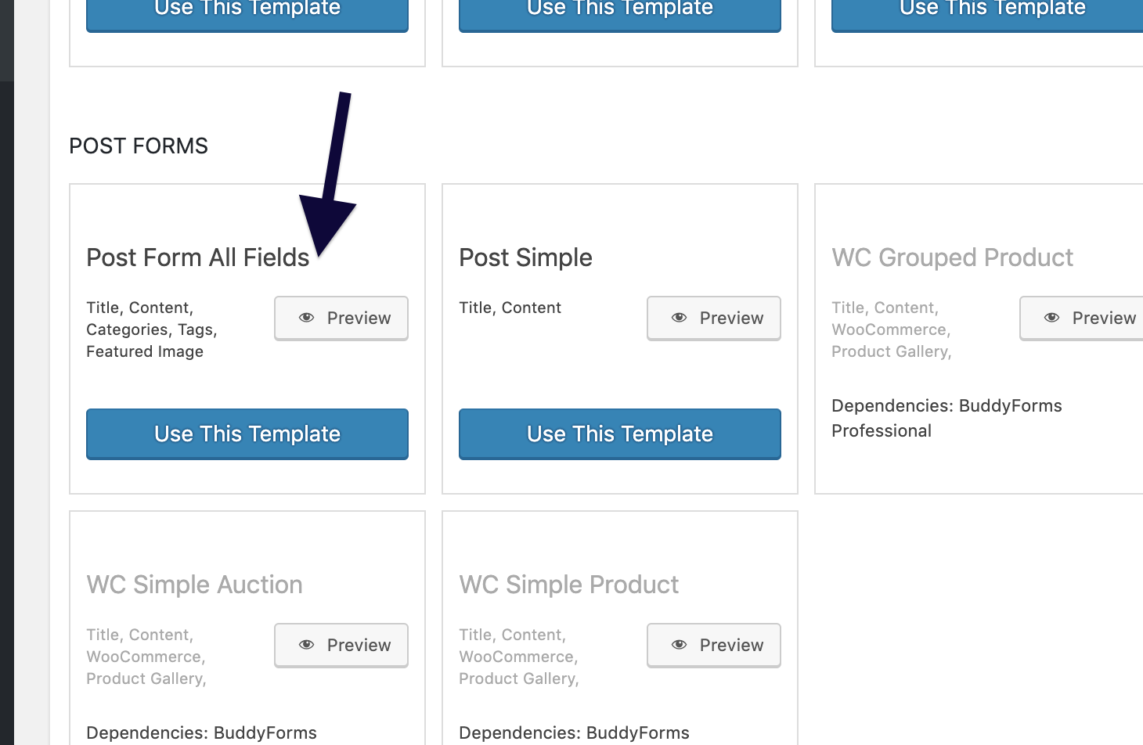The image size is (1143, 745).
Task: Use the Post Form All Fields template
Action: click(247, 434)
